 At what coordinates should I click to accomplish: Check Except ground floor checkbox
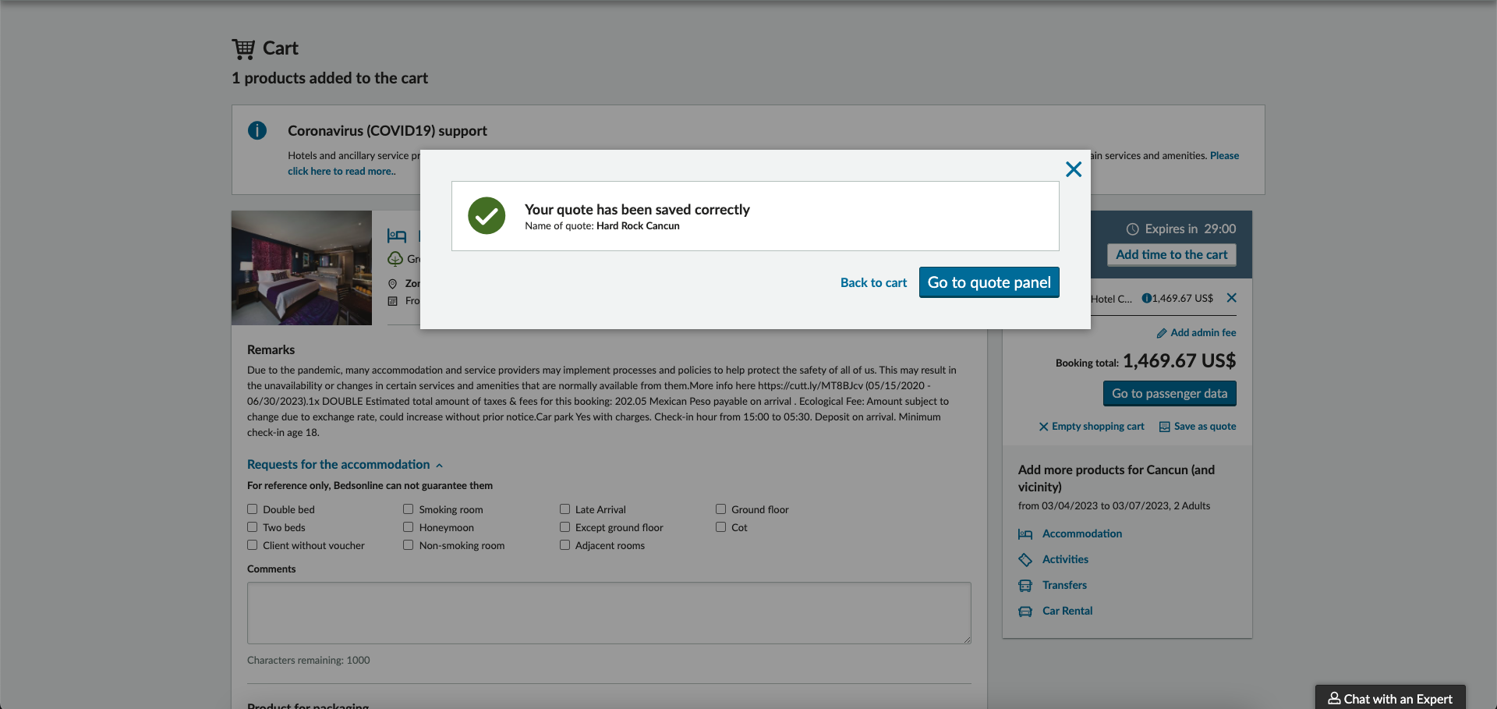tap(564, 527)
